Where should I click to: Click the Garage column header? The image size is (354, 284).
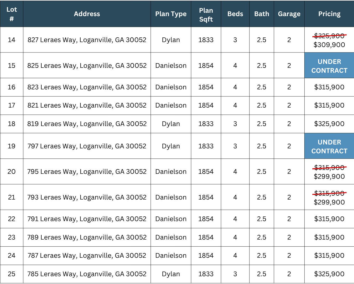(289, 14)
